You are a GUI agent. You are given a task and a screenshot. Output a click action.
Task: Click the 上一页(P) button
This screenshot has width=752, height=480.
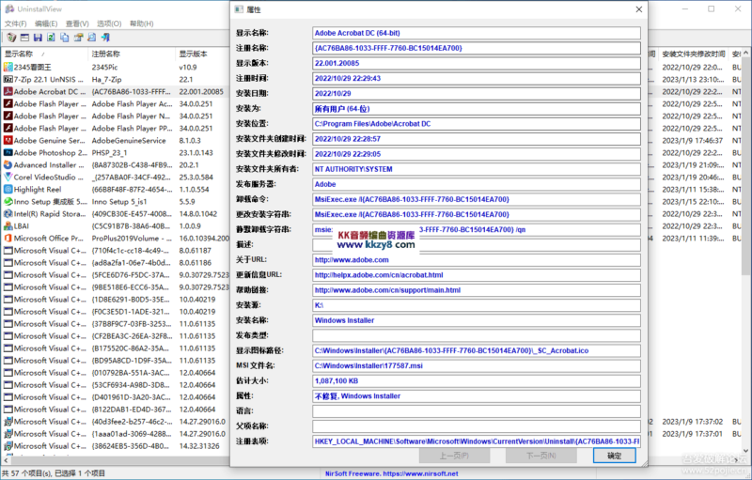click(x=454, y=456)
